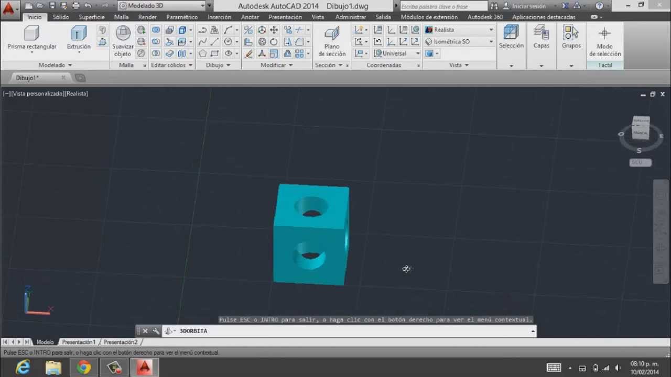Click the Move tool in Modificar panel

tap(274, 30)
